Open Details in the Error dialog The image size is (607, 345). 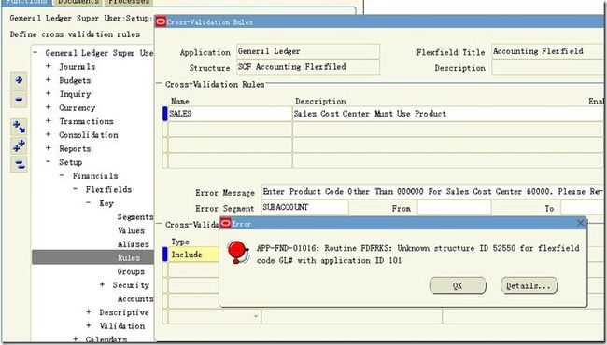click(x=529, y=285)
